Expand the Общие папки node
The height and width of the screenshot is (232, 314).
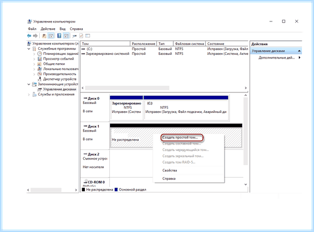point(34,64)
